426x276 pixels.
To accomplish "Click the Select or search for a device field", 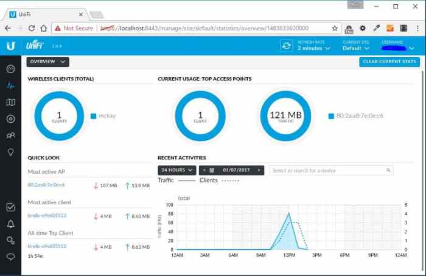I will point(331,170).
